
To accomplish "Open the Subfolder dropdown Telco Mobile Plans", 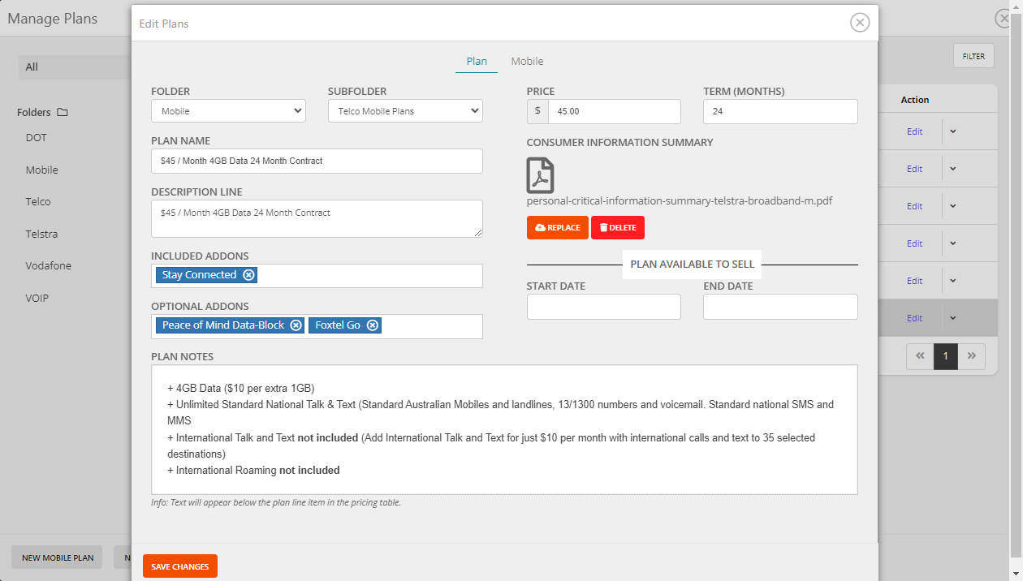I will pos(404,110).
